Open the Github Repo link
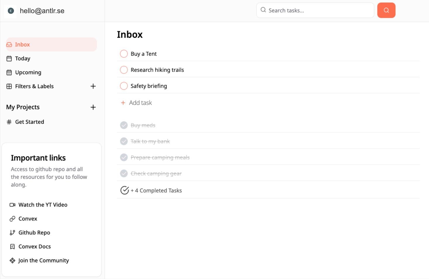This screenshot has width=429, height=279. tap(34, 233)
